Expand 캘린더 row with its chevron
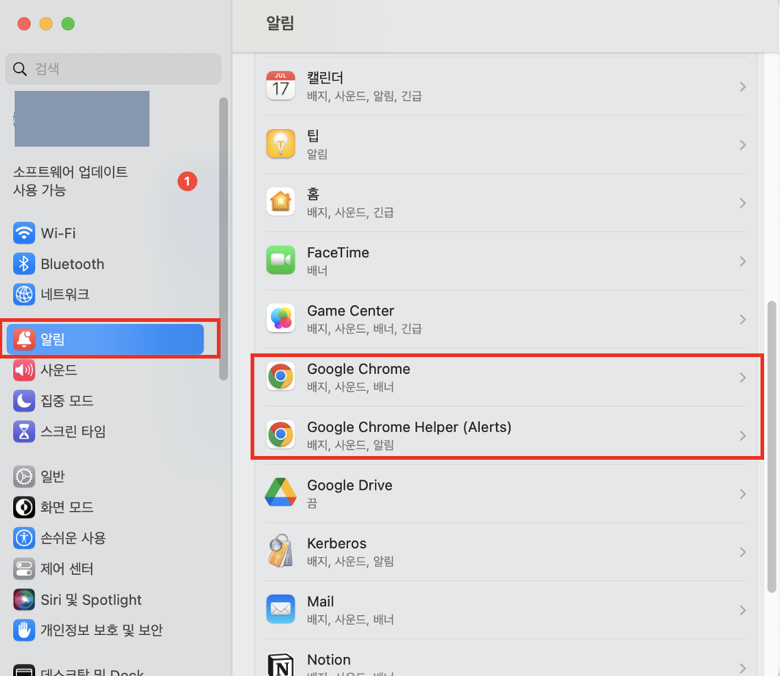 point(743,87)
